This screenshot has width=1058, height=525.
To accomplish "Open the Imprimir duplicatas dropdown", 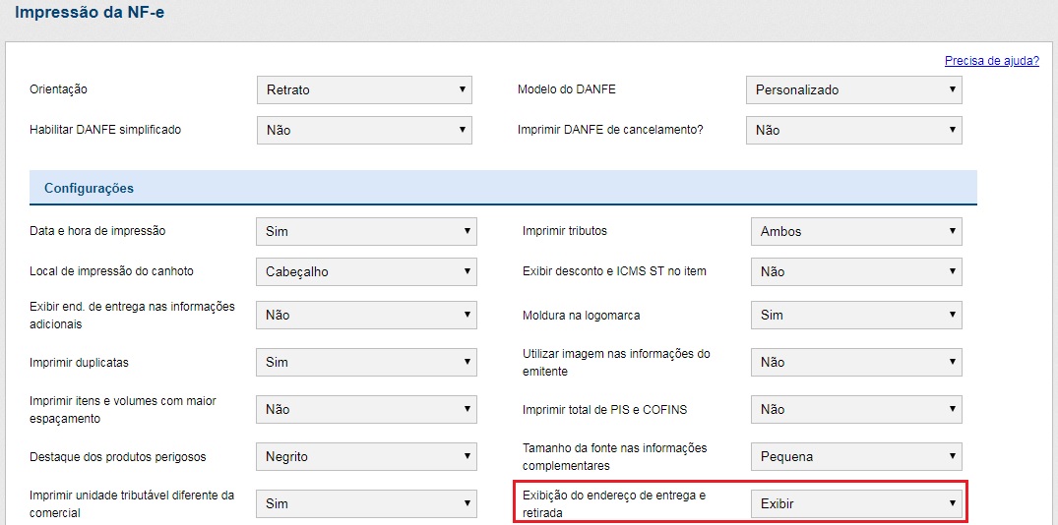I will pos(366,362).
